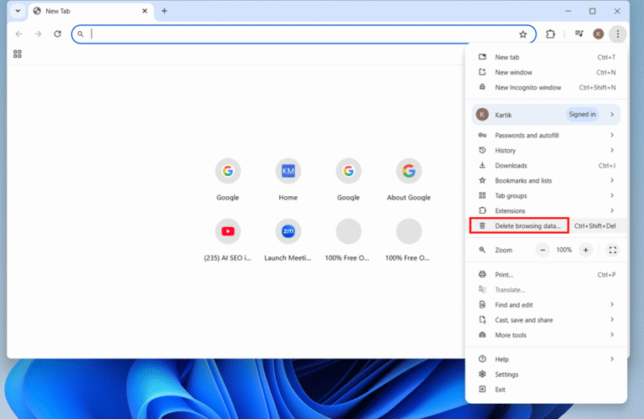The height and width of the screenshot is (419, 644).
Task: Select Print from the menu
Action: (546, 275)
